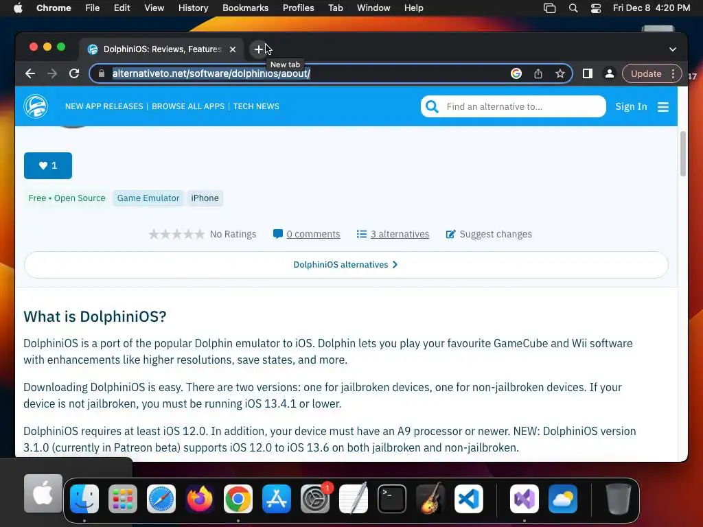The height and width of the screenshot is (527, 703).
Task: Open TextEdit from the Dock
Action: coord(354,499)
